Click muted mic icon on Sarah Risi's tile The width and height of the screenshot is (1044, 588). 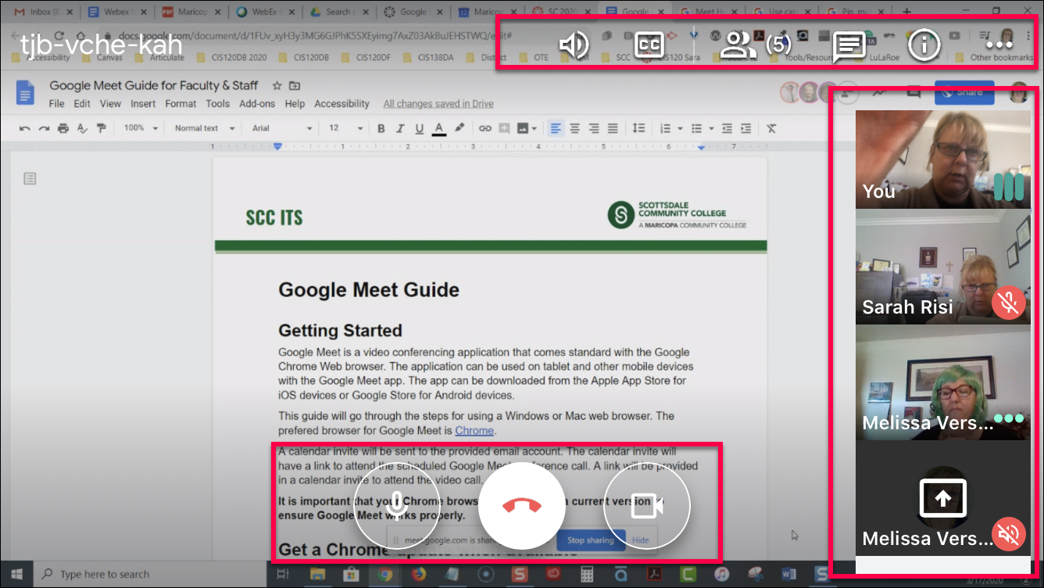(1009, 303)
